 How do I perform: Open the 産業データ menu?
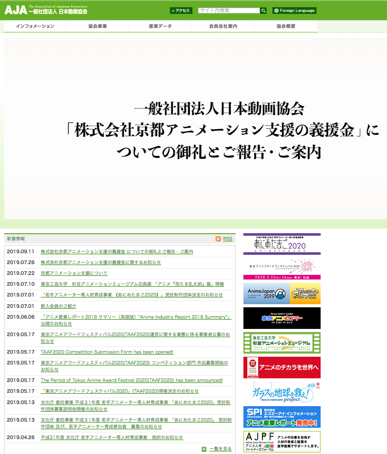tap(161, 26)
